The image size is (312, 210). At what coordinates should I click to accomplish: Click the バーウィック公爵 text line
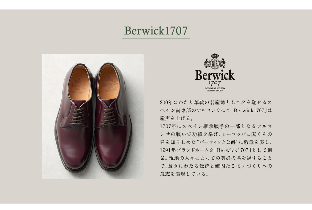[216, 142]
